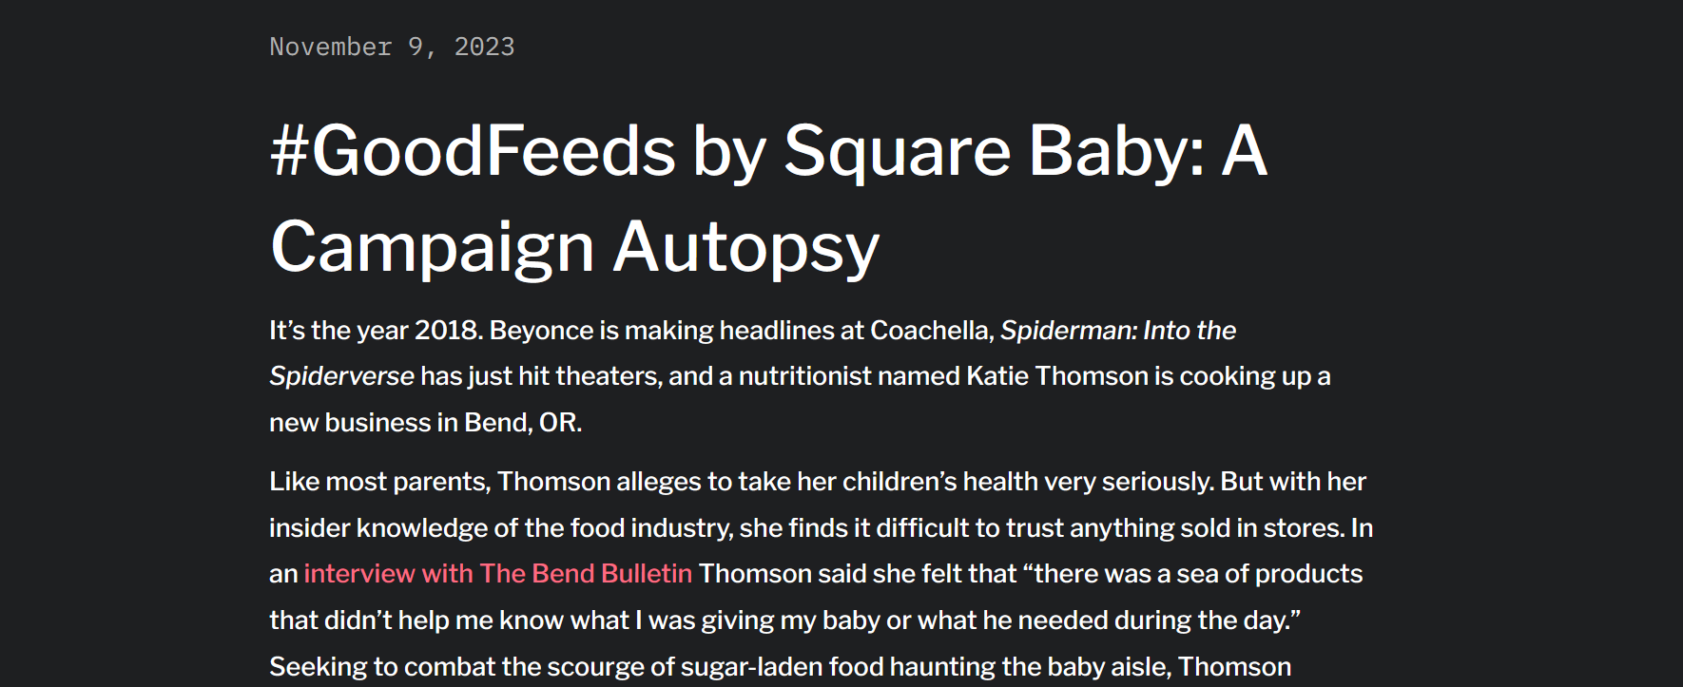Click the word "Coachella" in the first paragraph

tap(930, 331)
